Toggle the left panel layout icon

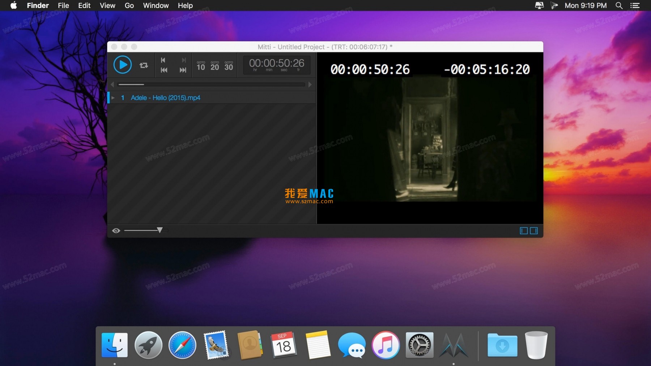pos(524,231)
